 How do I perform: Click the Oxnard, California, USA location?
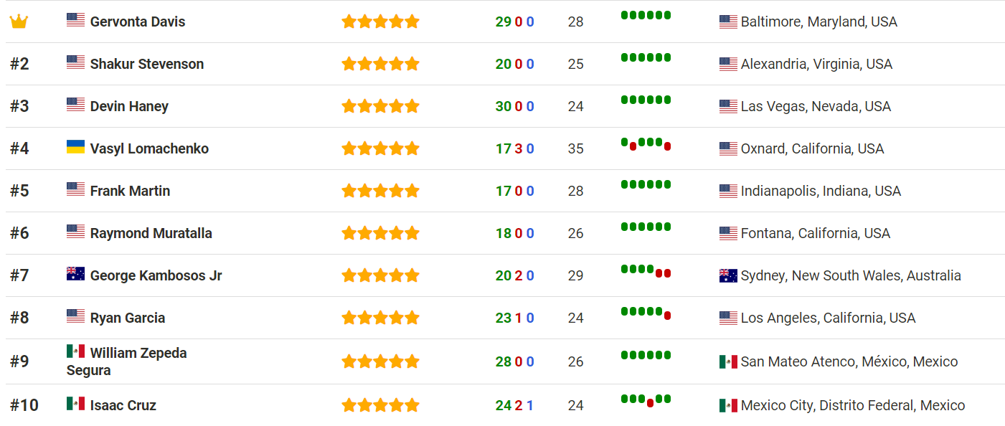click(812, 148)
